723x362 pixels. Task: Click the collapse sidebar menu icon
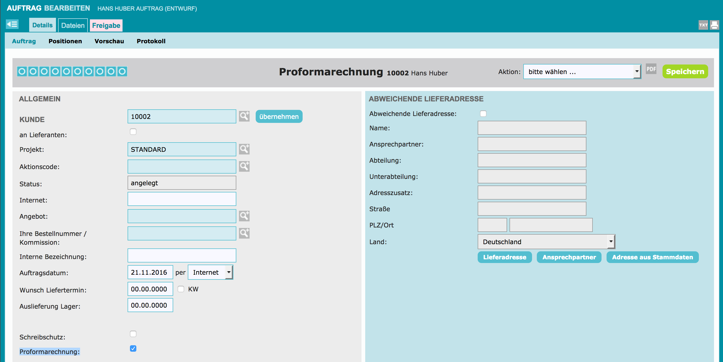tap(12, 24)
